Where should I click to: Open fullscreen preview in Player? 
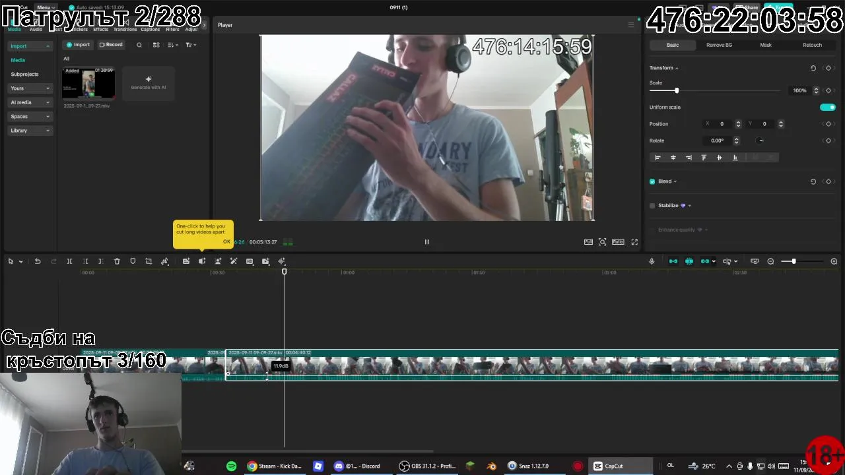(x=634, y=242)
